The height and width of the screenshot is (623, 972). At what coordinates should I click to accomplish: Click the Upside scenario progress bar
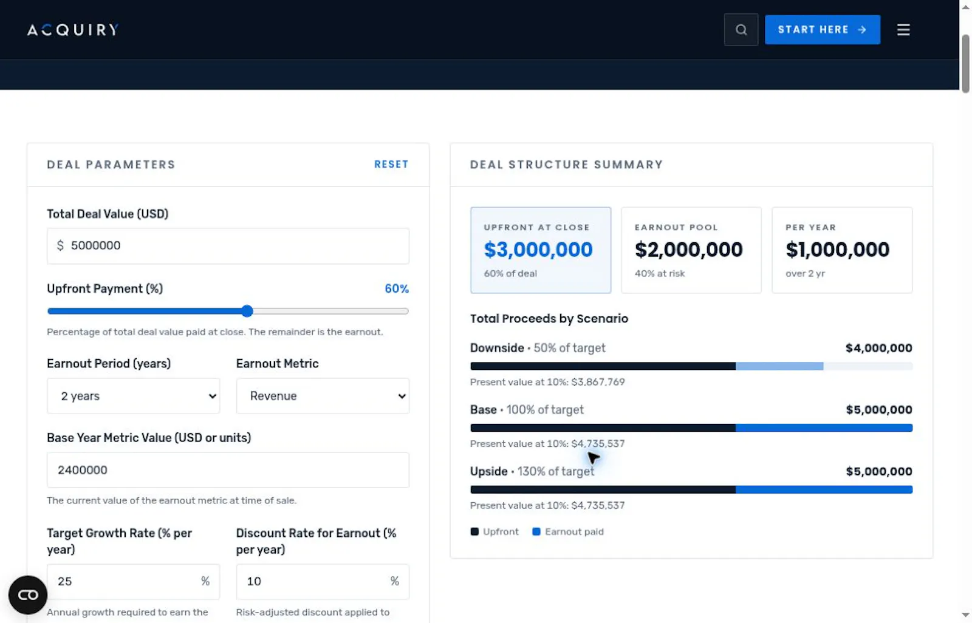click(x=691, y=489)
